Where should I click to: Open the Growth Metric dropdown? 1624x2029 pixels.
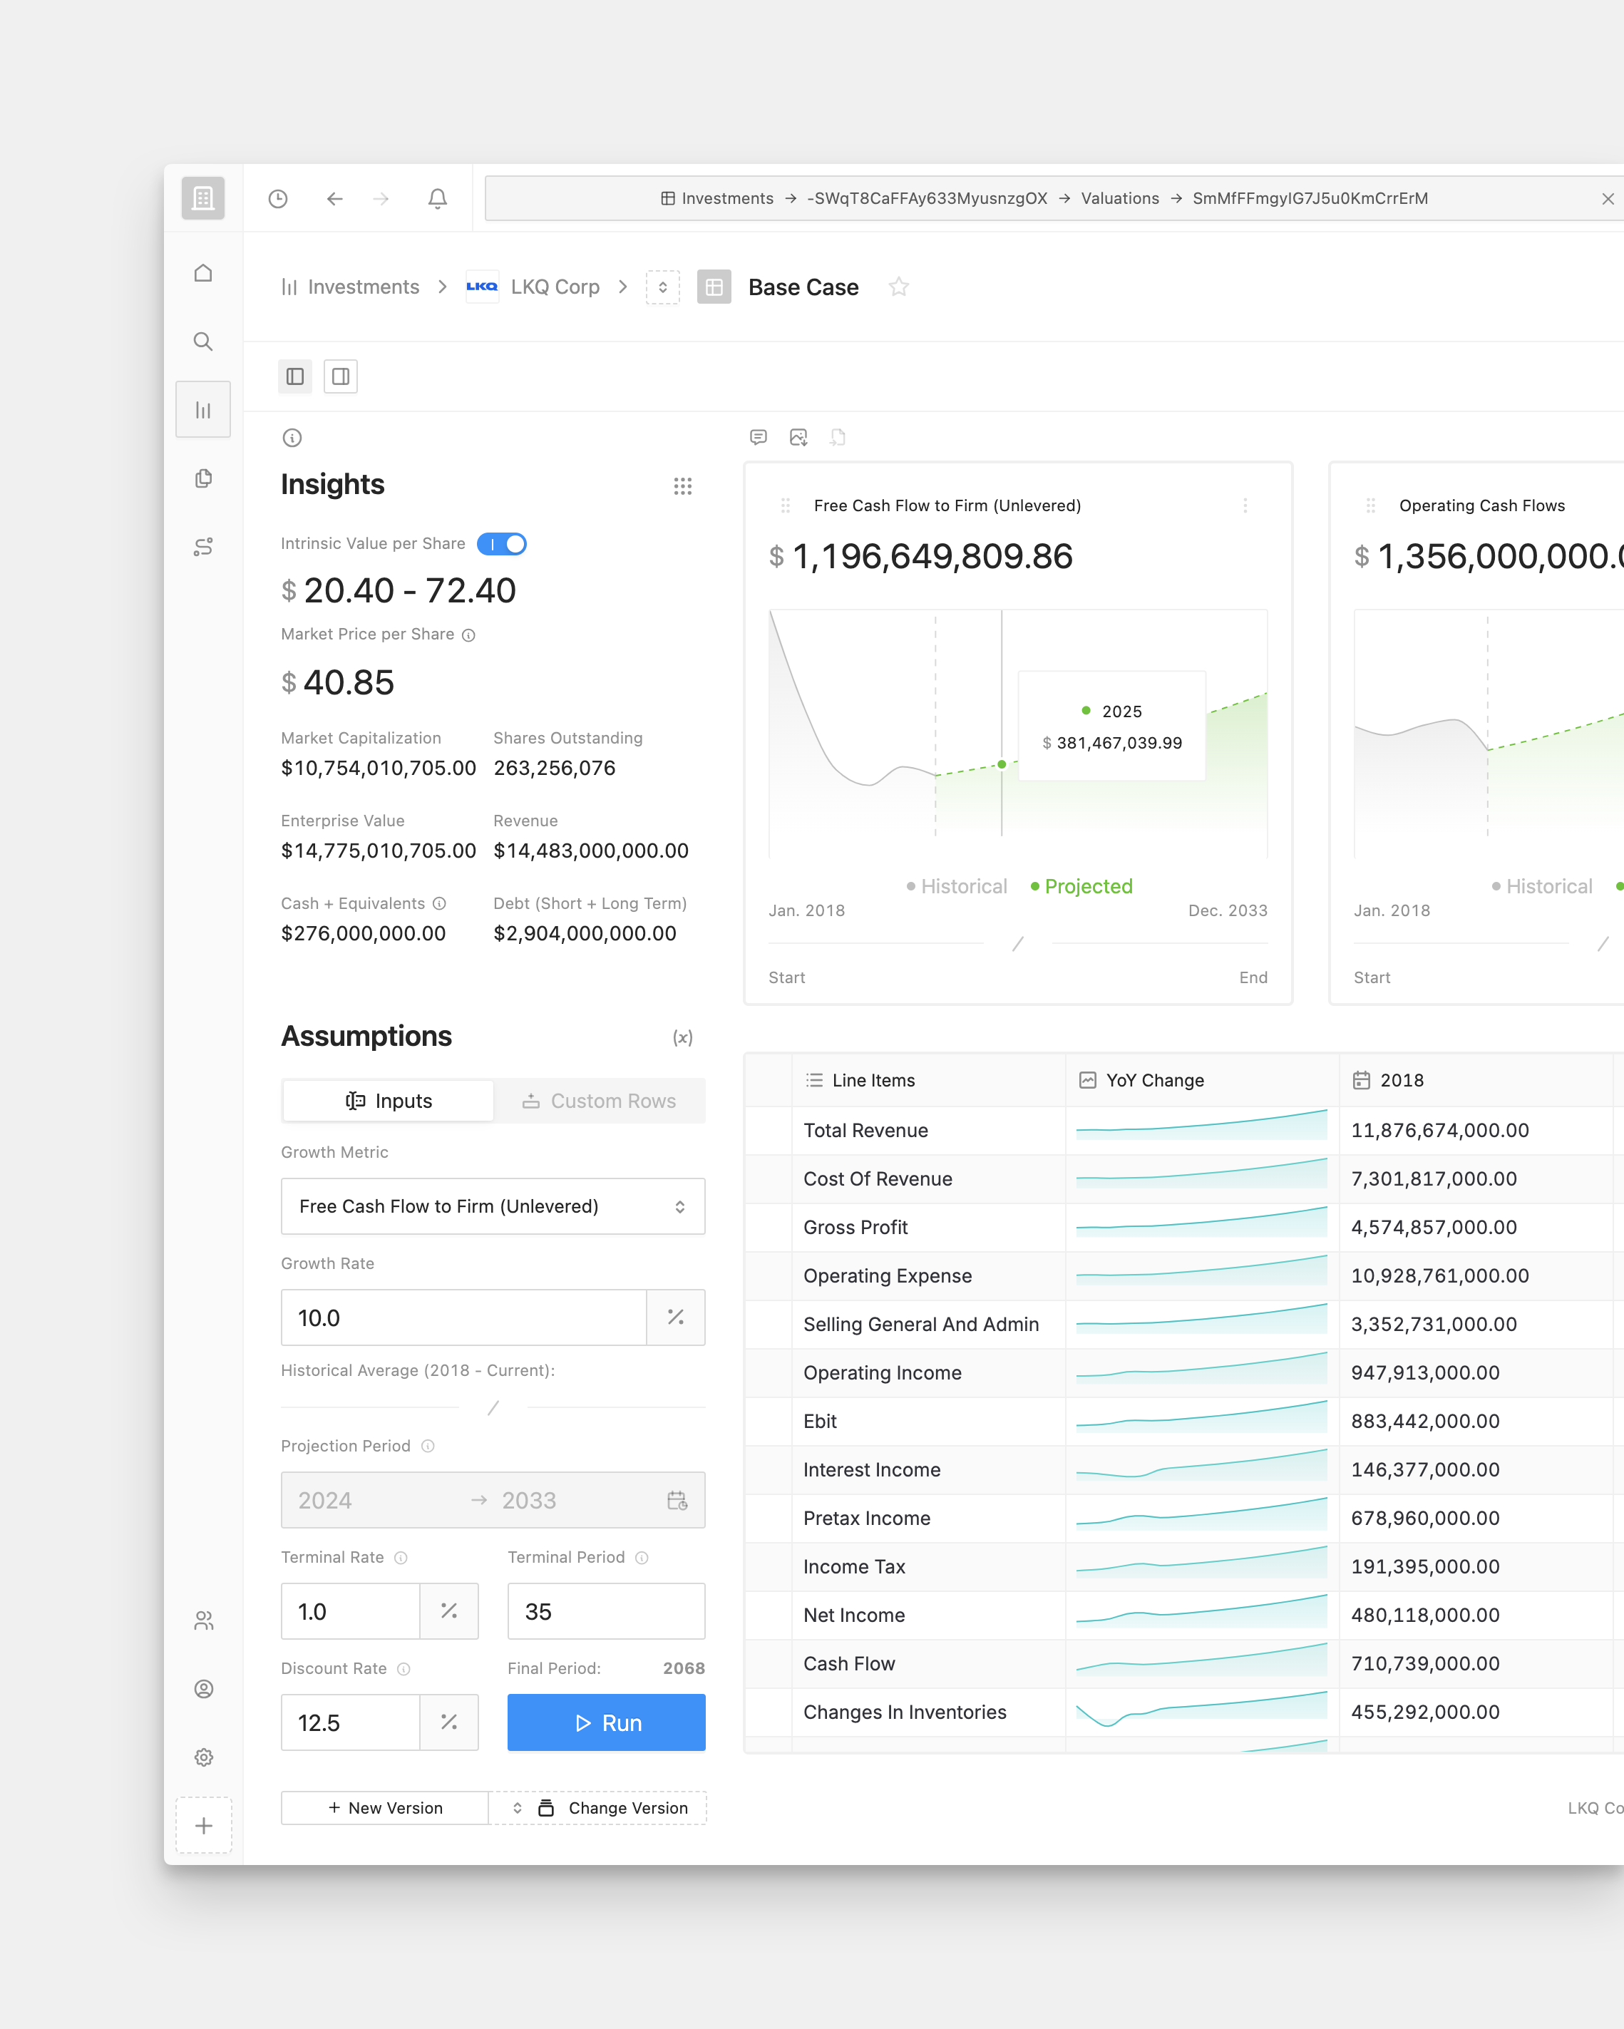493,1206
